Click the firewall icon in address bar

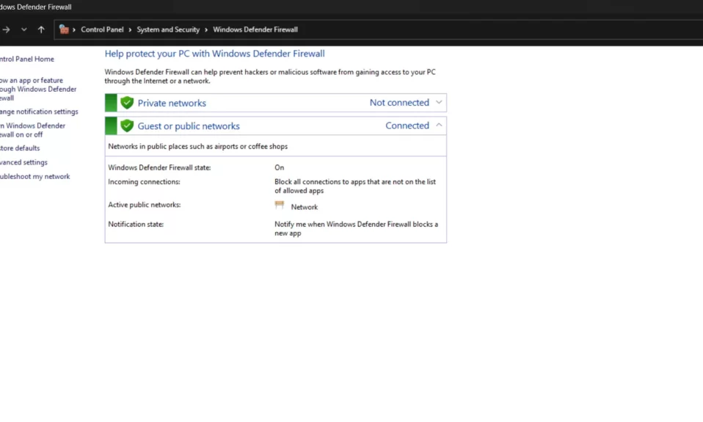[x=64, y=29]
